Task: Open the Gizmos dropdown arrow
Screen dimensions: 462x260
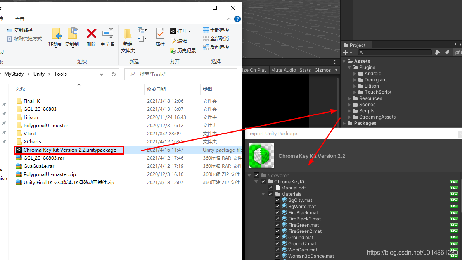Action: 336,70
